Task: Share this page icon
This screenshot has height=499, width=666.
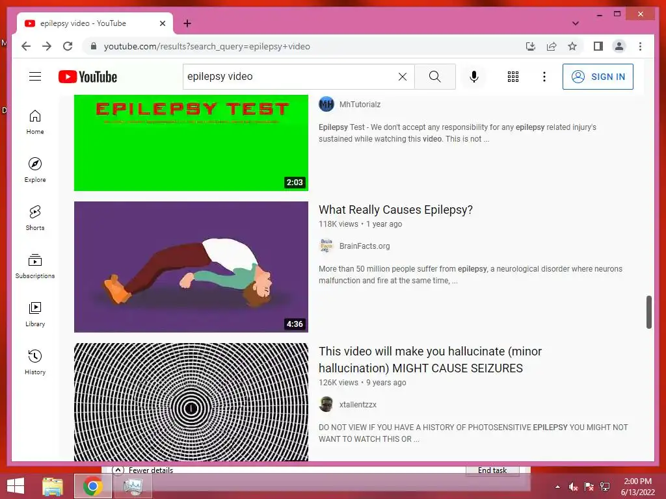Action: click(x=552, y=46)
